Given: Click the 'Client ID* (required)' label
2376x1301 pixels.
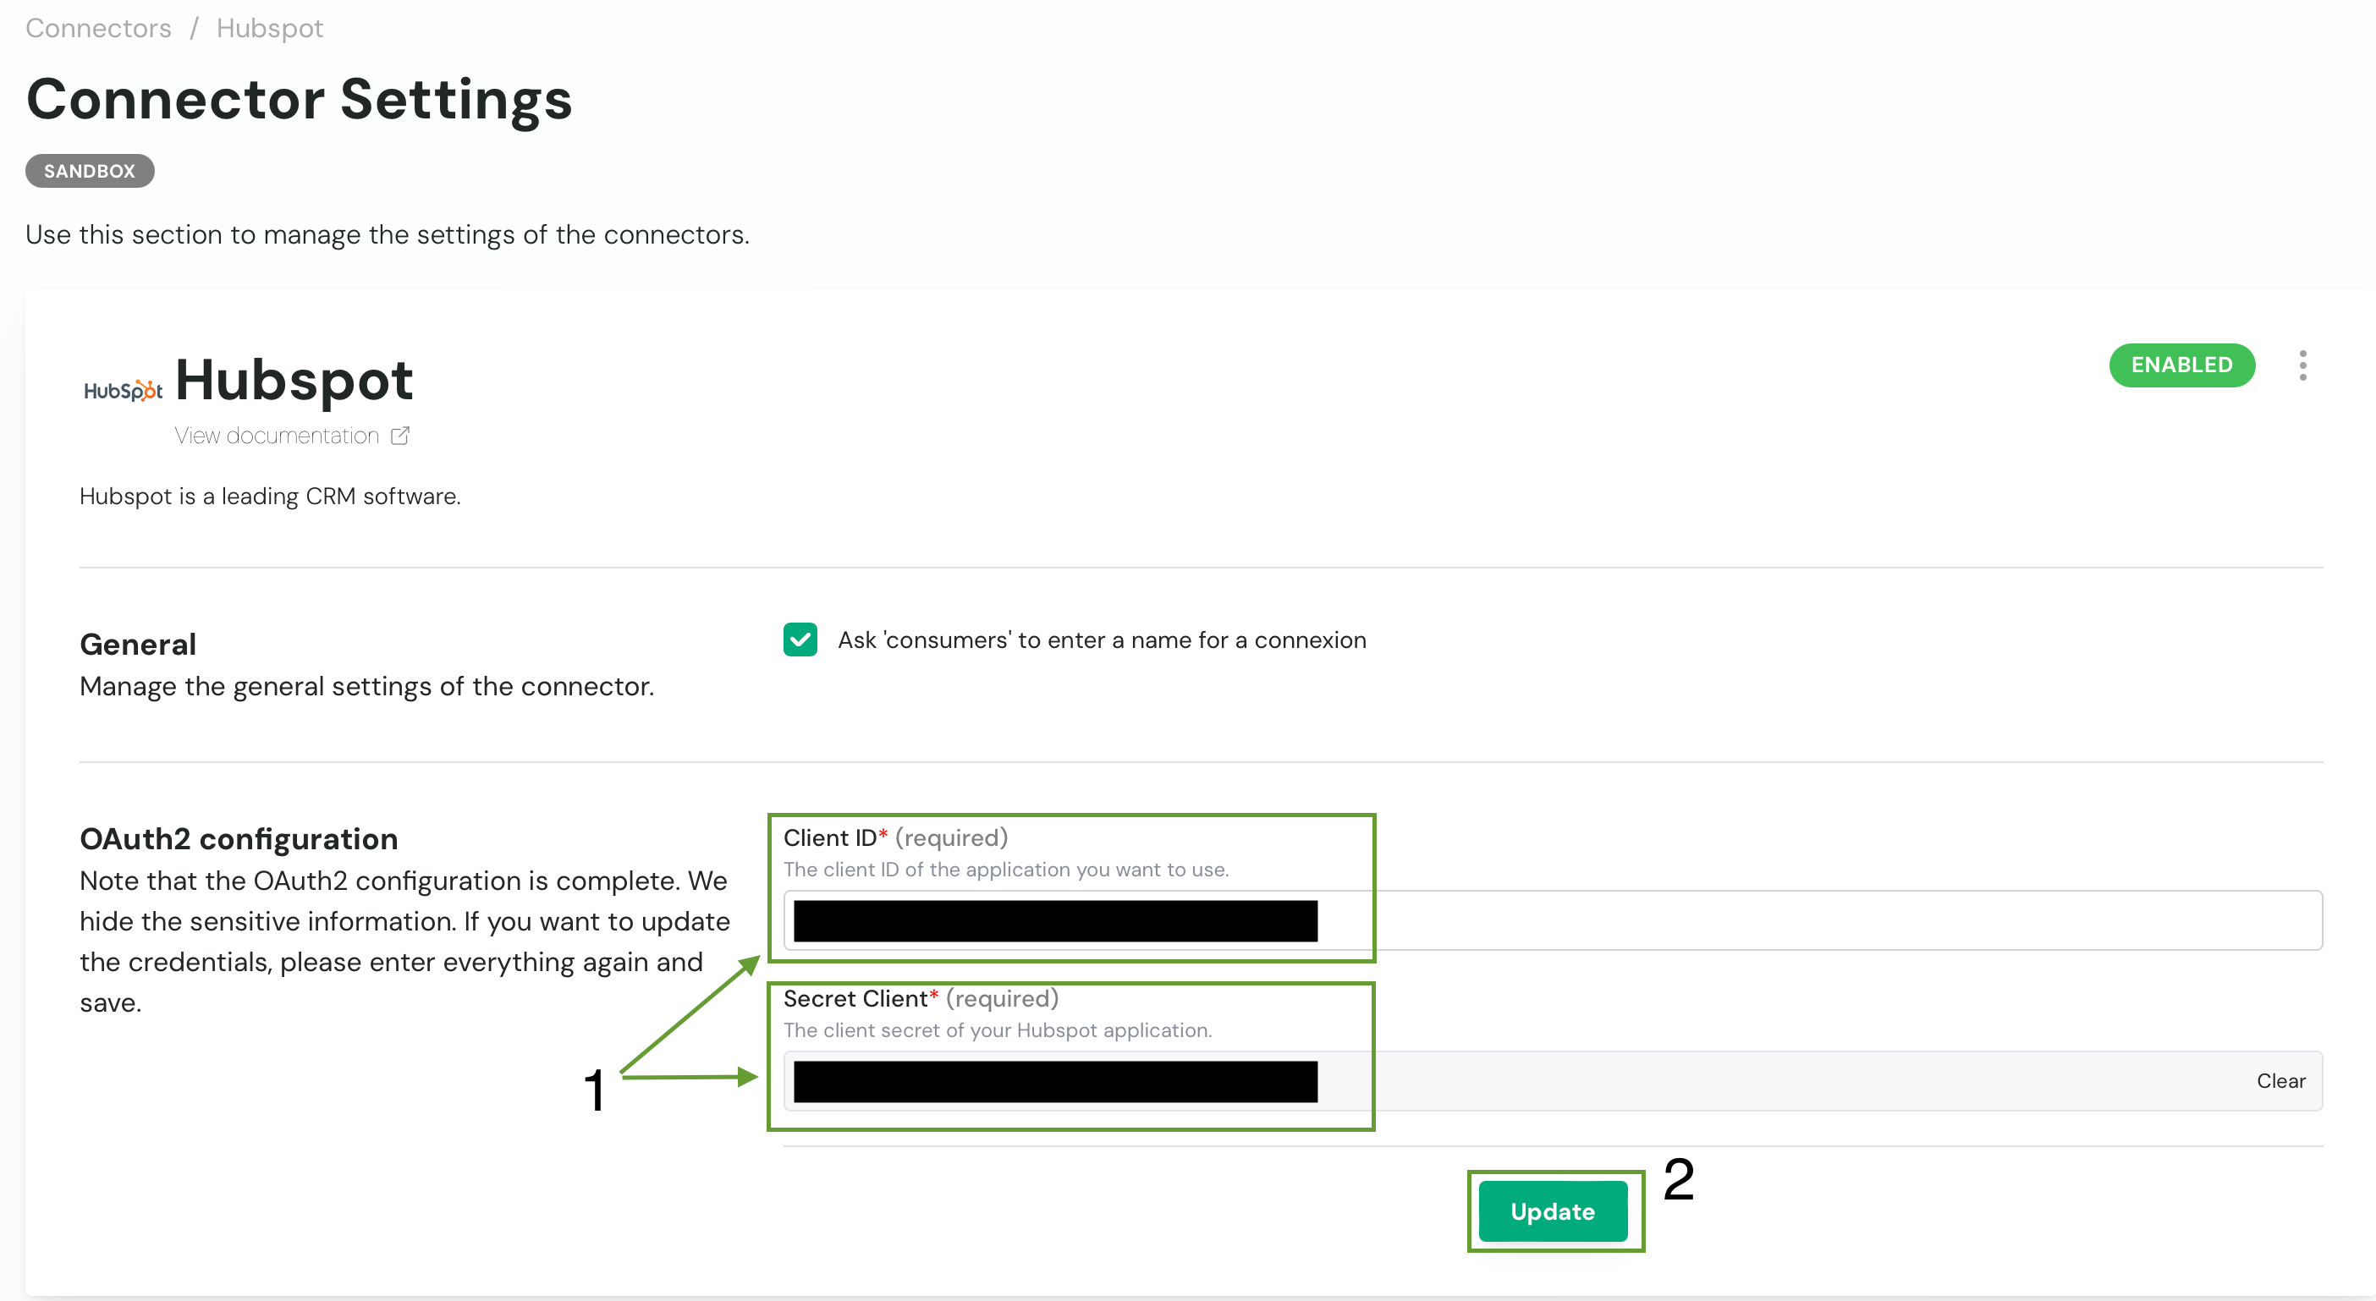Looking at the screenshot, I should [895, 837].
